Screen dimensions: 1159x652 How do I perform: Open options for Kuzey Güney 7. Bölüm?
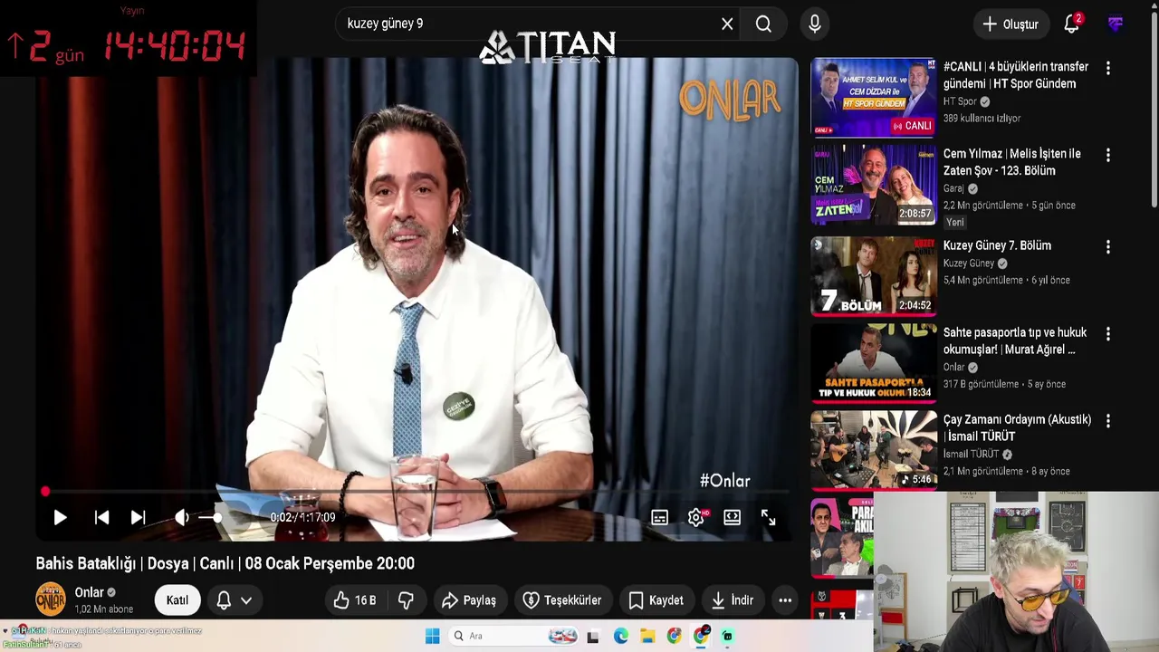(x=1108, y=247)
